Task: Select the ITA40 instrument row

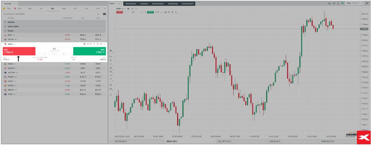Action: tap(54, 64)
